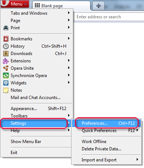Viewport: 144px width, 168px height.
Task: Click the Extensions puzzle piece icon
Action: click(6, 61)
